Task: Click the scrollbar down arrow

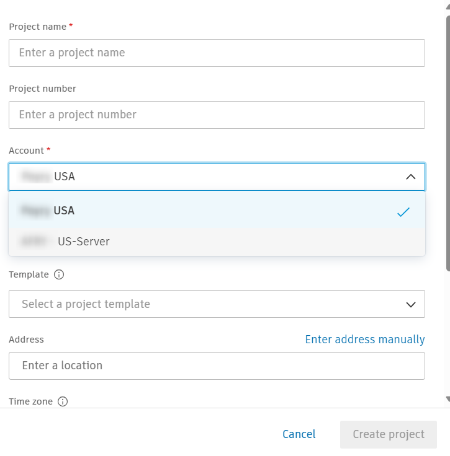Action: pos(448,400)
